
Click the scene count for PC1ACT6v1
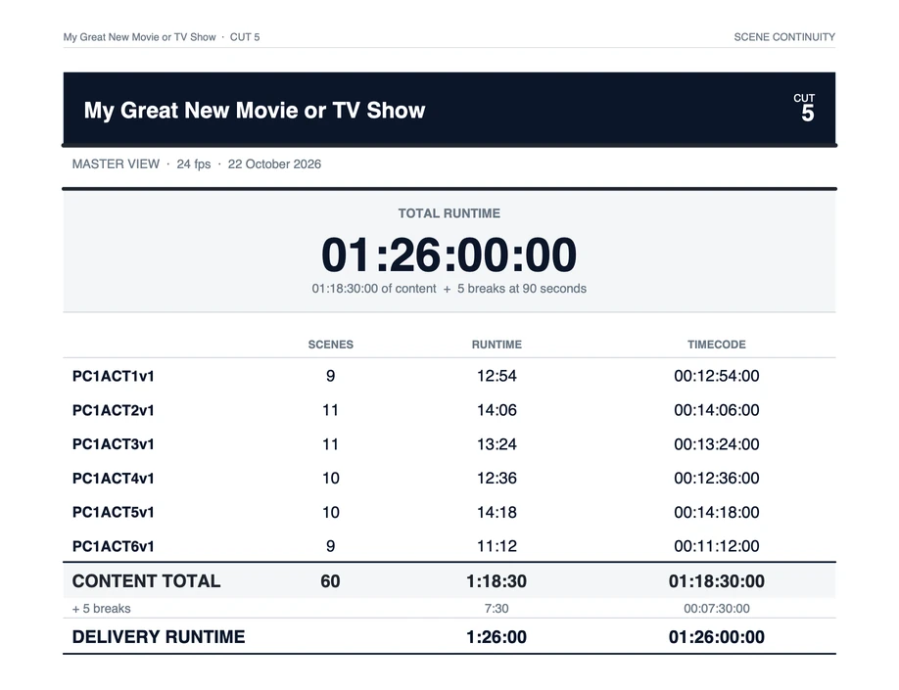click(x=331, y=546)
